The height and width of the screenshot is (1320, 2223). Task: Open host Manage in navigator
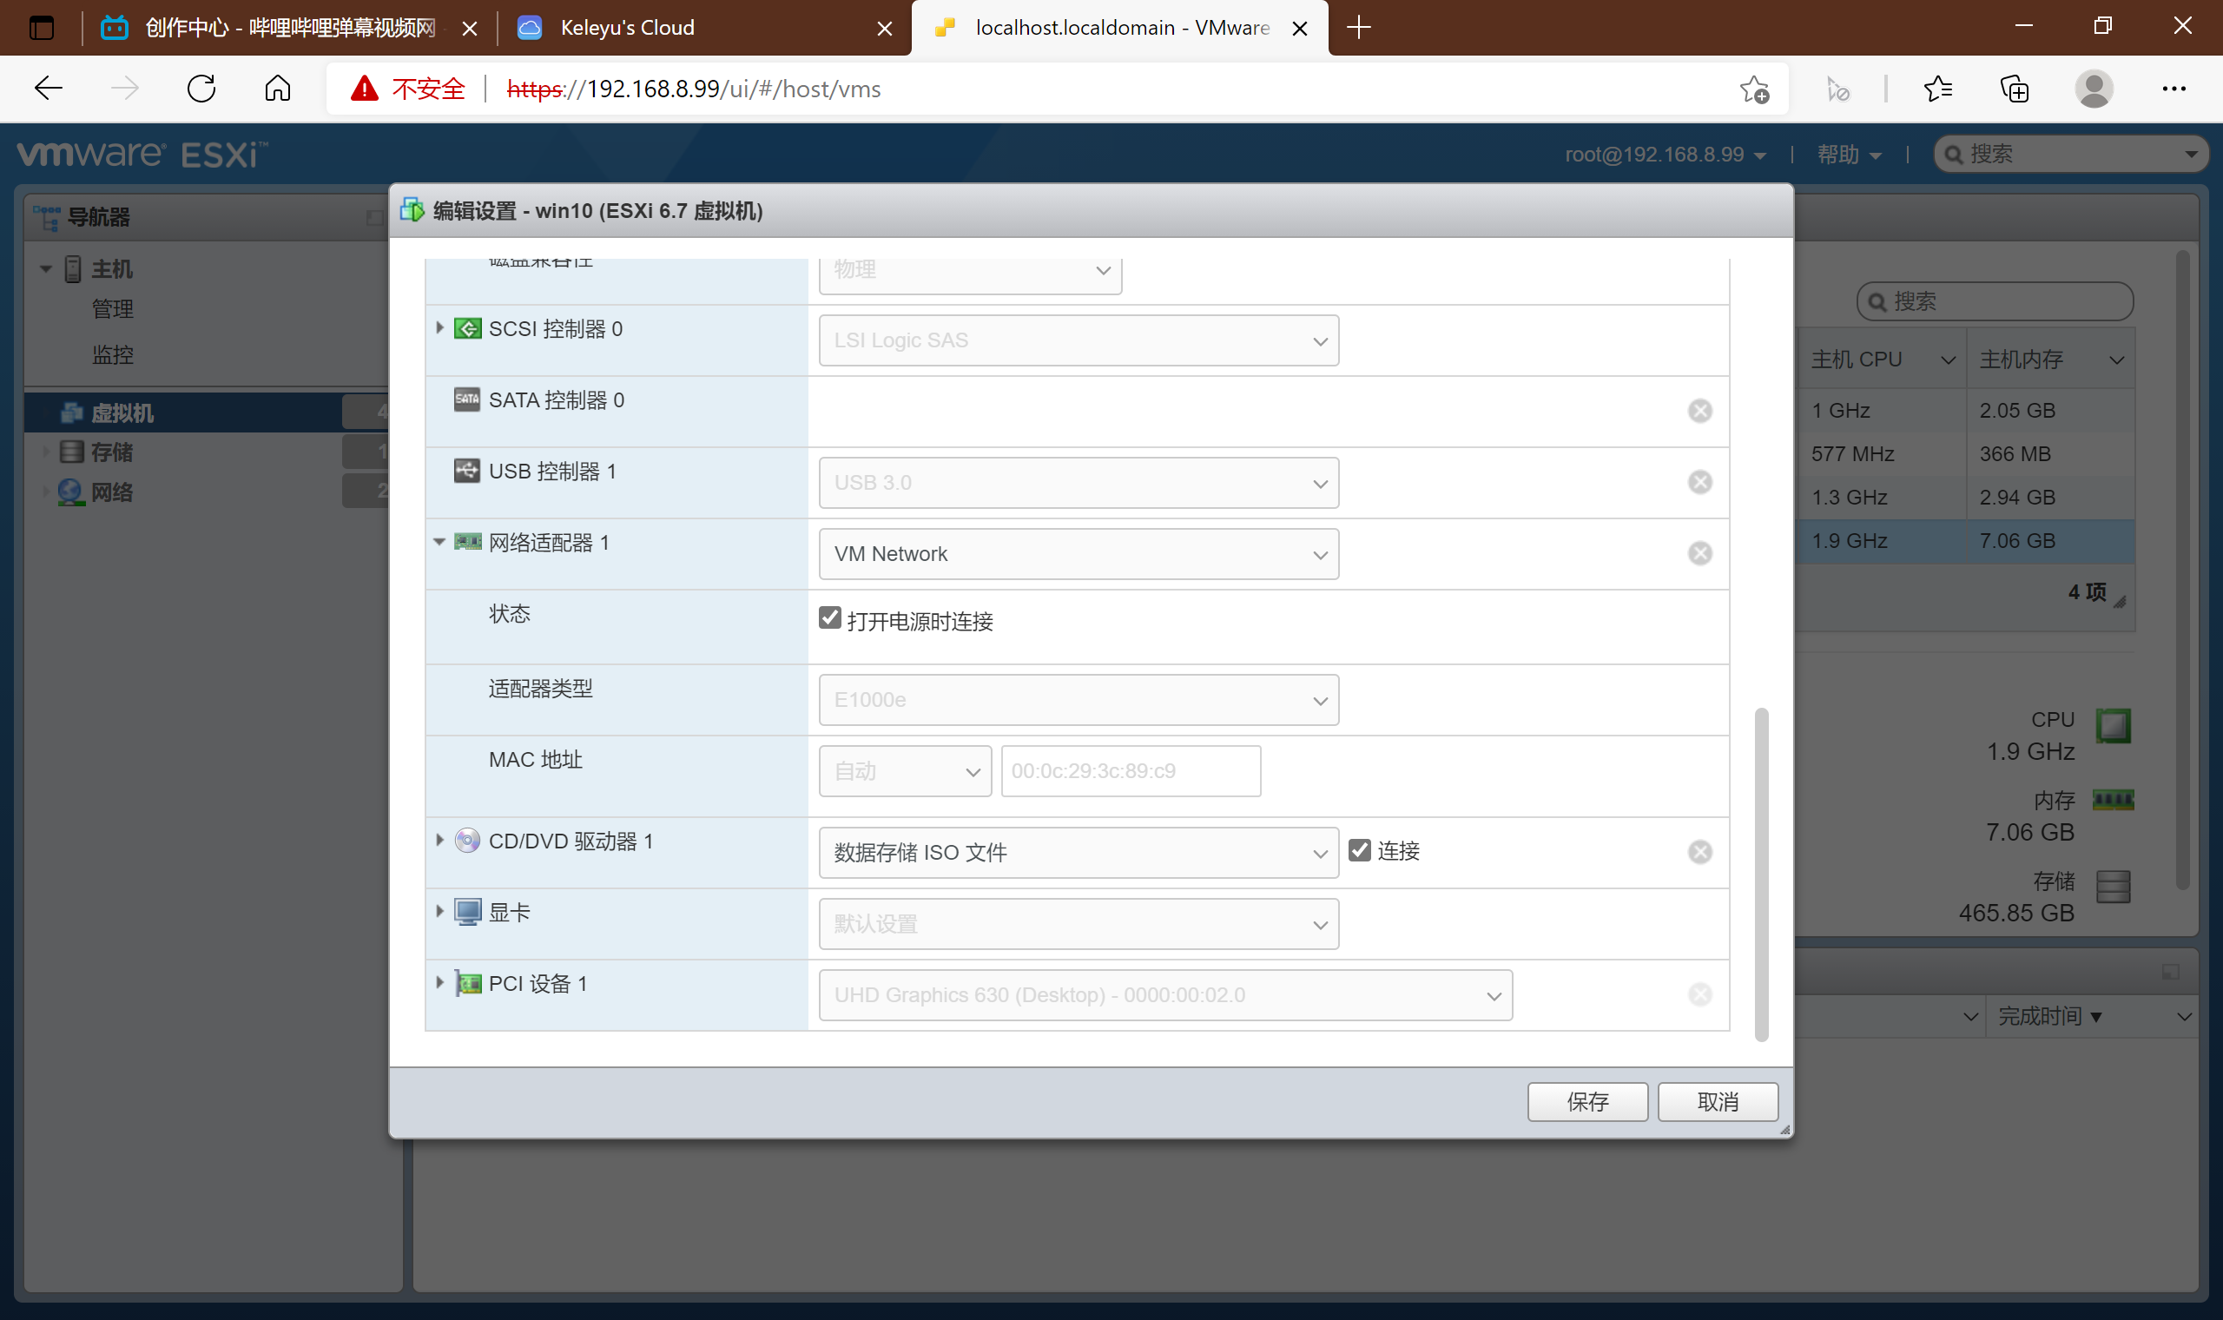113,308
